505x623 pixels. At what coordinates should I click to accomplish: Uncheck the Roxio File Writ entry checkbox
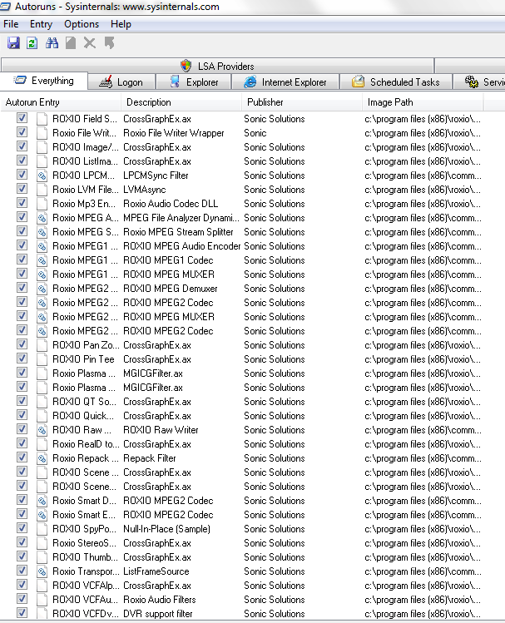click(x=22, y=132)
